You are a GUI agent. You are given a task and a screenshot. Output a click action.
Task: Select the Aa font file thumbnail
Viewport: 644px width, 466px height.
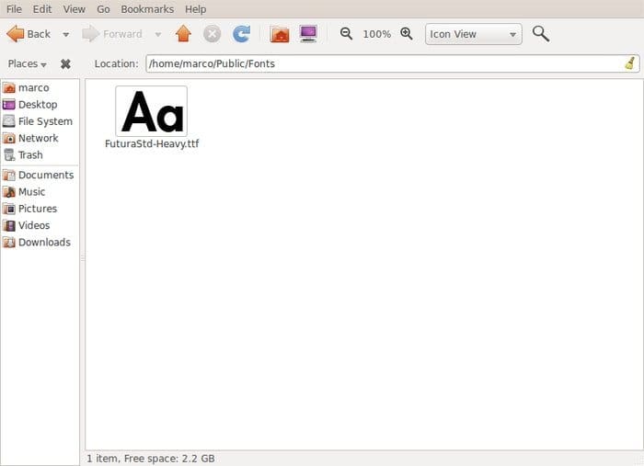(x=152, y=111)
